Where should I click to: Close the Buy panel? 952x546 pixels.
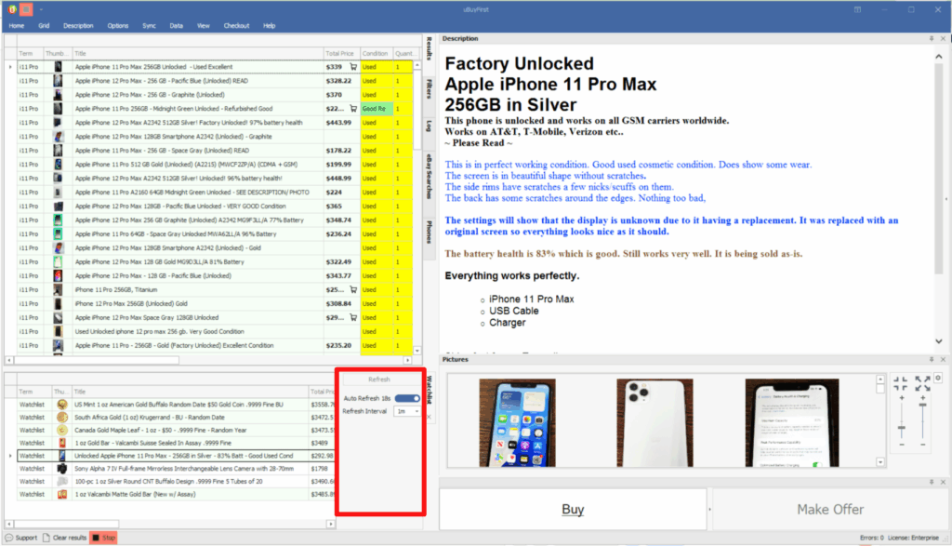[x=943, y=482]
